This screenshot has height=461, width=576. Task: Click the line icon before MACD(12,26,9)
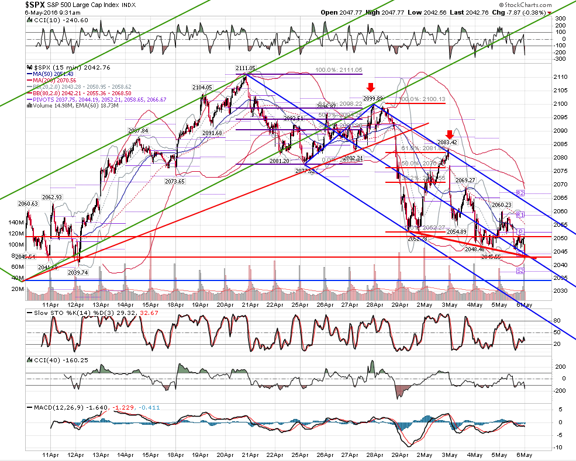coord(30,407)
